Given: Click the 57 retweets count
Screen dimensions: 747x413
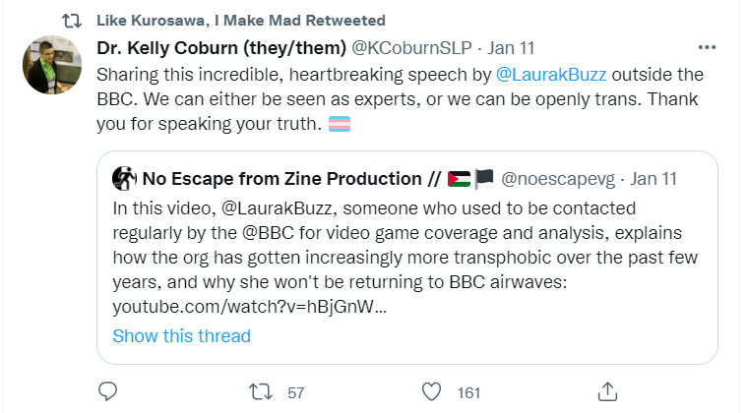Looking at the screenshot, I should tap(295, 392).
